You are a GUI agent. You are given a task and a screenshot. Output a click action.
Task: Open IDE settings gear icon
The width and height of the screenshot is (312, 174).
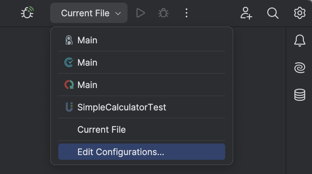point(300,13)
